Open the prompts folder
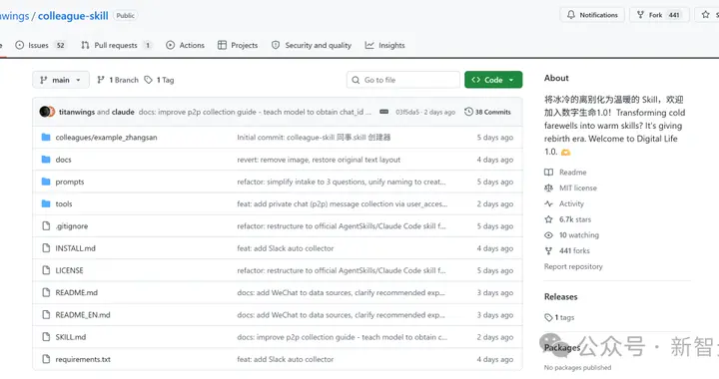The width and height of the screenshot is (719, 379). pyautogui.click(x=70, y=182)
